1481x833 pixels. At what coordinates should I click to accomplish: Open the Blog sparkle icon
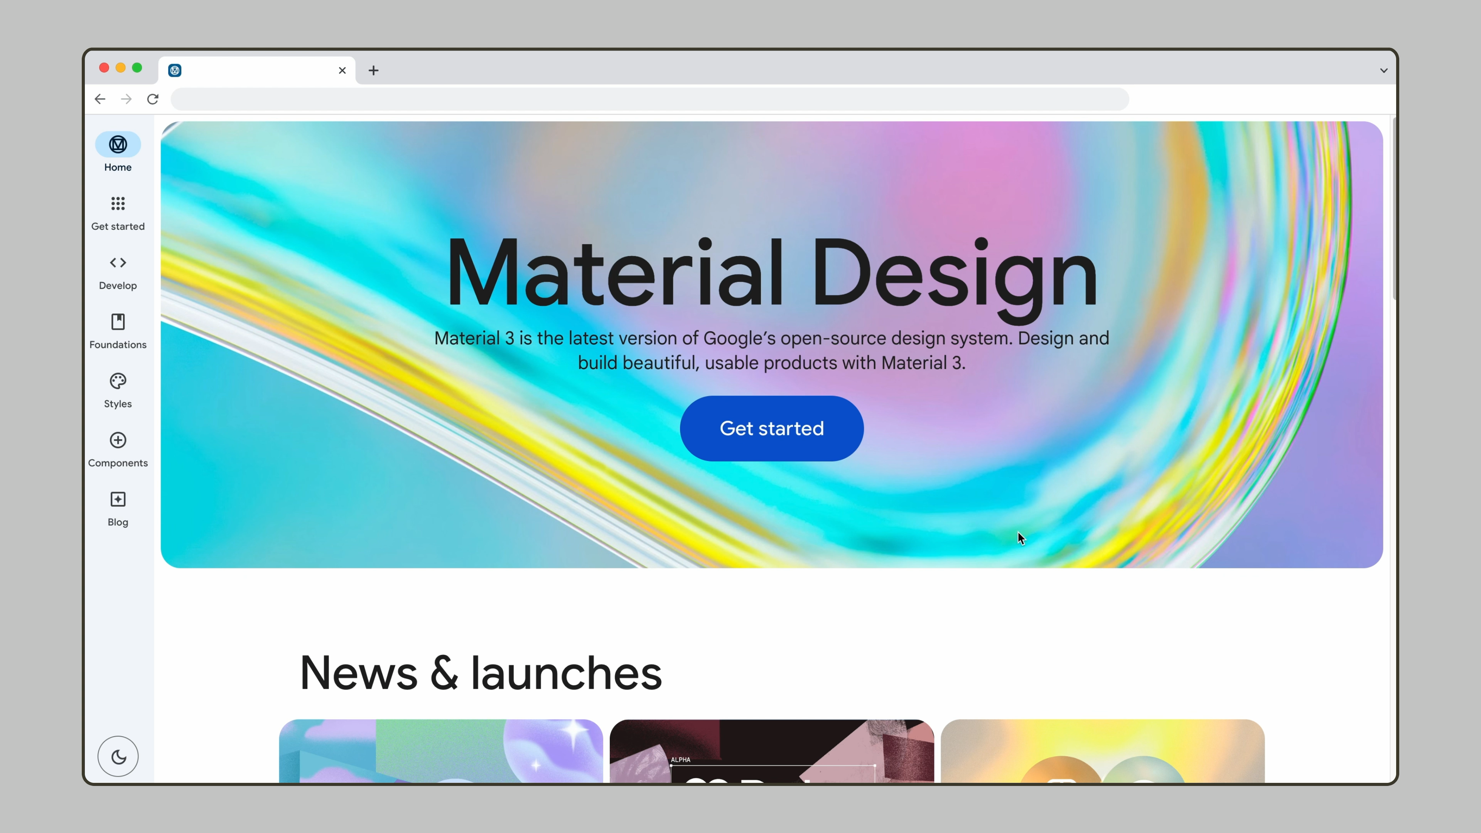pyautogui.click(x=118, y=499)
